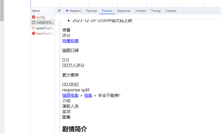221x134 pixels.
Task: Click the response split text
Action: click(x=76, y=90)
